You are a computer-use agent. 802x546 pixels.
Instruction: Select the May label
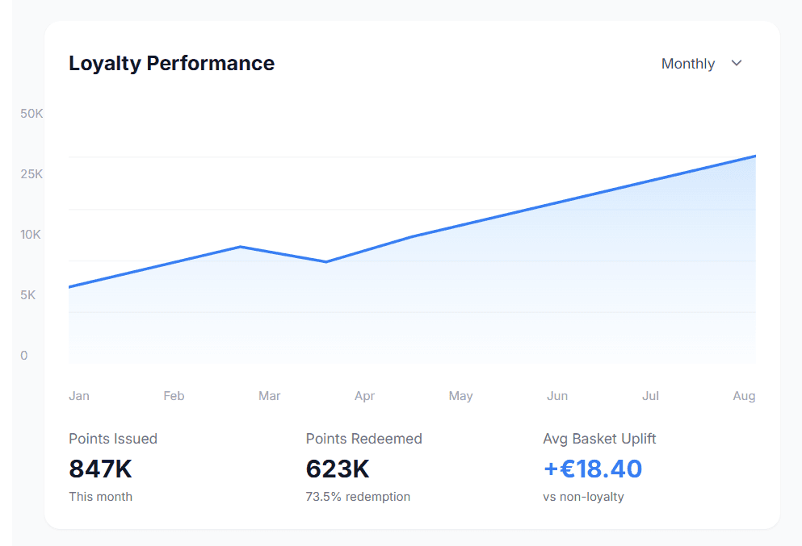tap(460, 396)
